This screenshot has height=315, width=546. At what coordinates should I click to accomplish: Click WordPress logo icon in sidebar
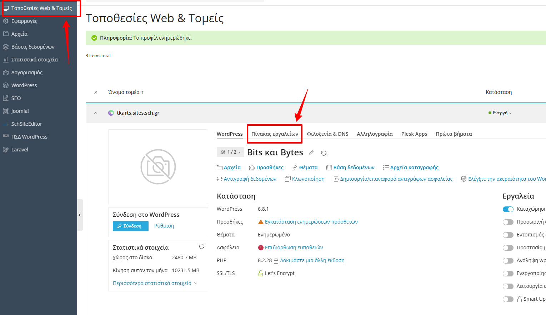tap(6, 85)
